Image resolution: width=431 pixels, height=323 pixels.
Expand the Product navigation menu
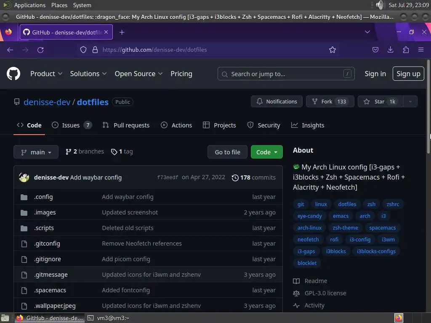pyautogui.click(x=46, y=74)
